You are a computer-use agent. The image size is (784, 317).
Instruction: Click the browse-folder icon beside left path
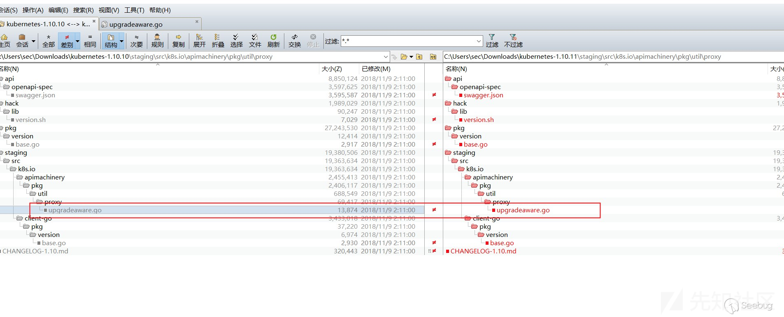click(x=404, y=57)
